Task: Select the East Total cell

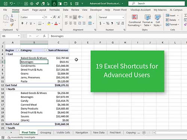Action: (13, 85)
